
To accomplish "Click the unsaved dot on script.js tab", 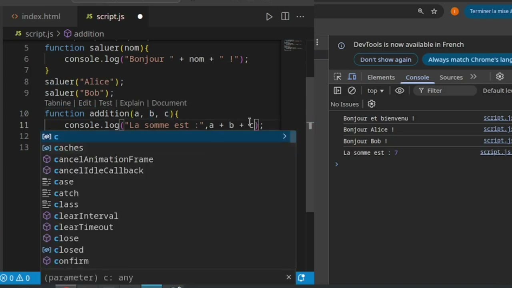I will 140,16.
